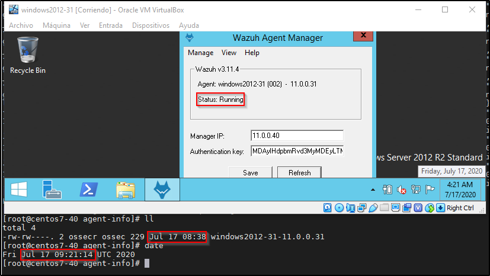Minimize the VirtualBox window
The width and height of the screenshot is (490, 276).
tap(418, 9)
